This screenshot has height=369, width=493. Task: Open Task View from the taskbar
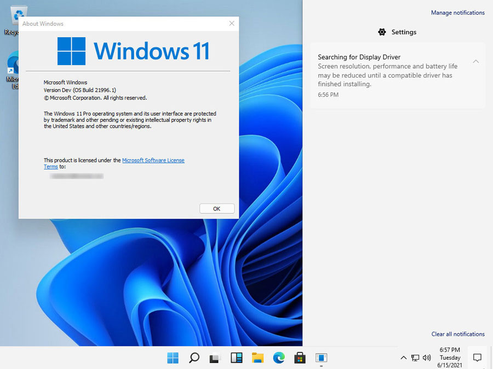coord(215,358)
